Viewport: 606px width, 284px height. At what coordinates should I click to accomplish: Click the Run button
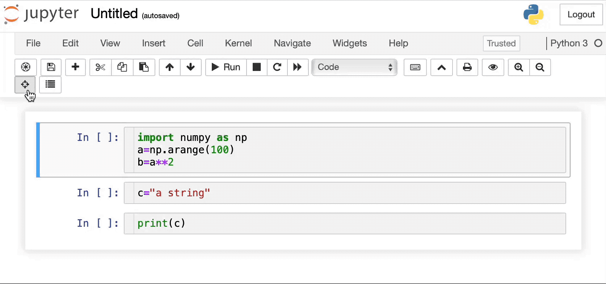coord(226,67)
